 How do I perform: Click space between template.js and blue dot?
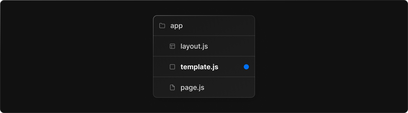(x=231, y=67)
